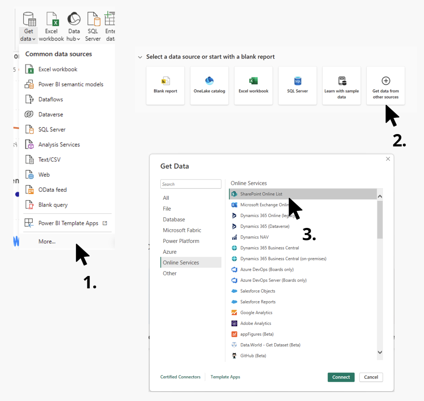Open the Database category filter
This screenshot has height=401, width=424.
[174, 219]
